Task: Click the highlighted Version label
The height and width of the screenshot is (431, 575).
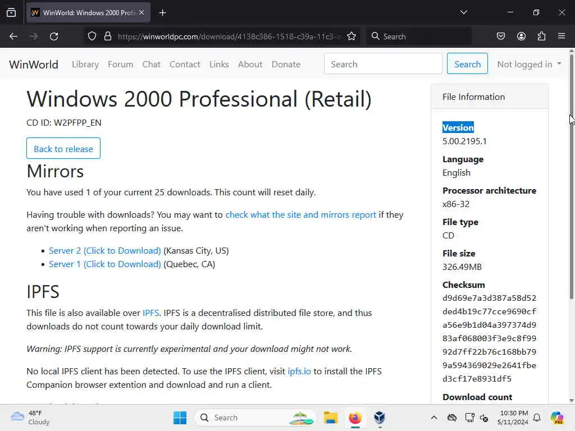Action: (458, 127)
